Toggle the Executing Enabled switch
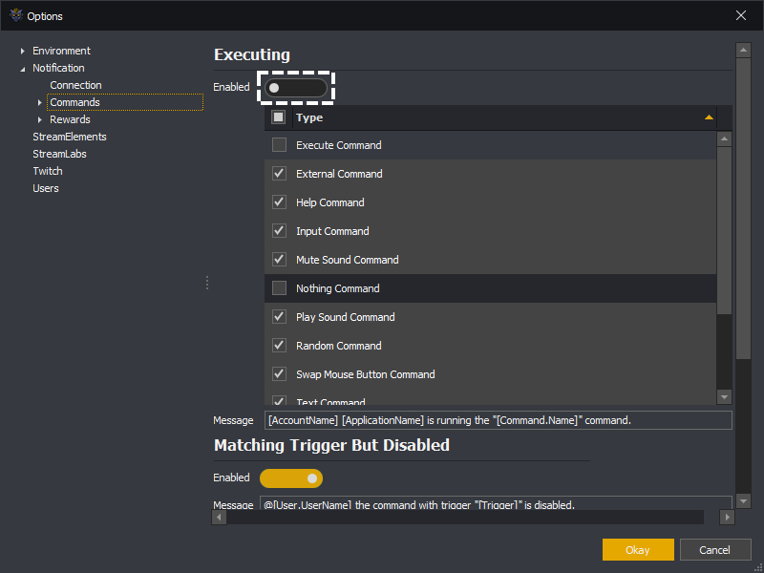 point(296,88)
